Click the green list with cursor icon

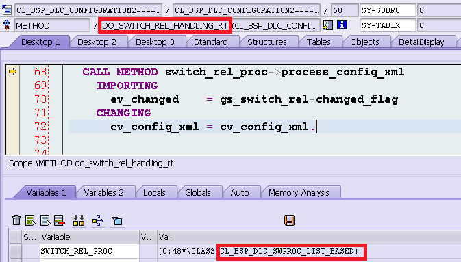30,220
